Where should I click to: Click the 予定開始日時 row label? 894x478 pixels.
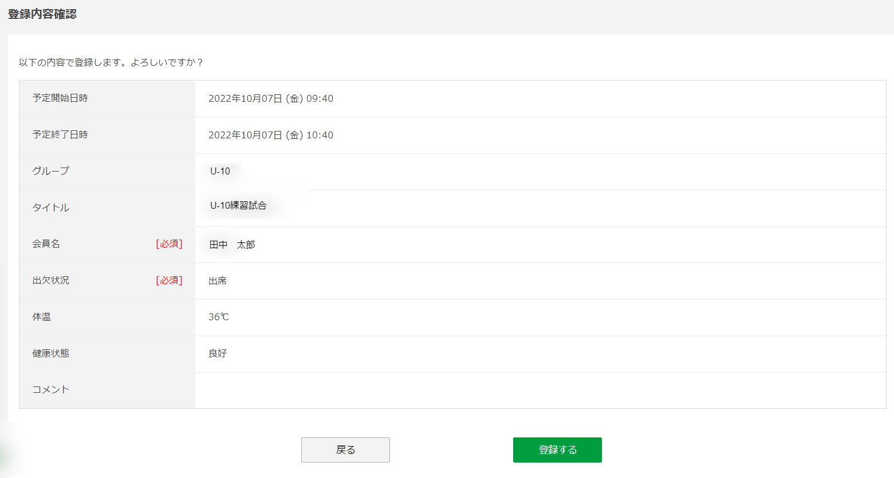[x=60, y=98]
